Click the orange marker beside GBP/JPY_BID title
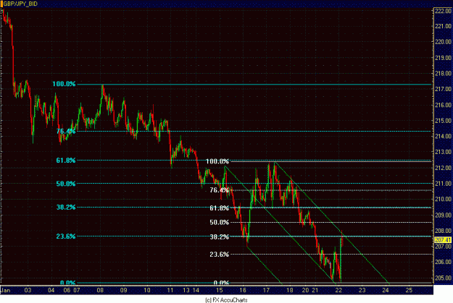This screenshot has width=453, height=303. click(1, 4)
